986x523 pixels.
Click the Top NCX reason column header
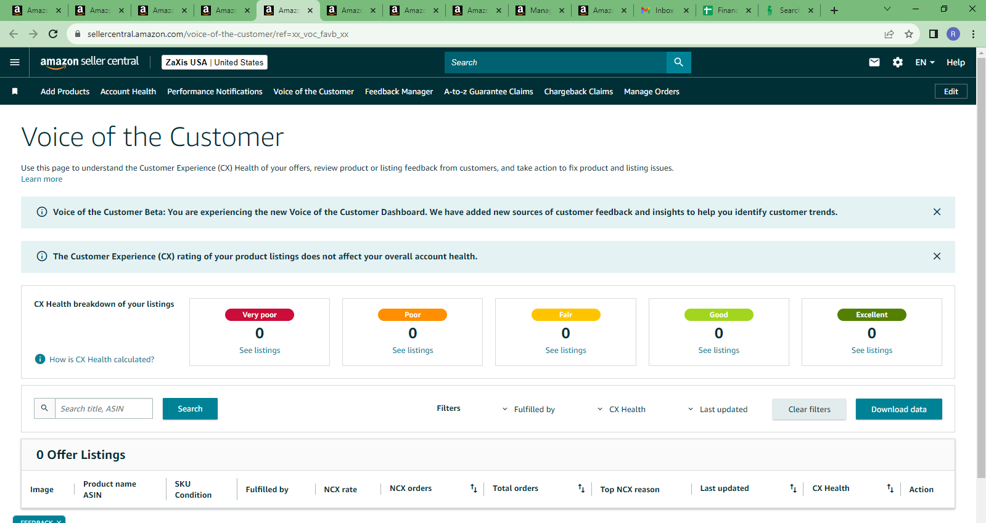(x=630, y=489)
